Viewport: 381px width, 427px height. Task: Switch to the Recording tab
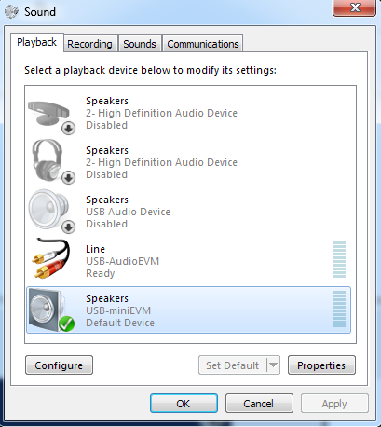click(90, 44)
